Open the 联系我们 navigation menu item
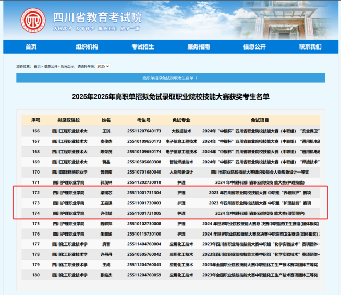This screenshot has height=295, width=341. click(310, 47)
